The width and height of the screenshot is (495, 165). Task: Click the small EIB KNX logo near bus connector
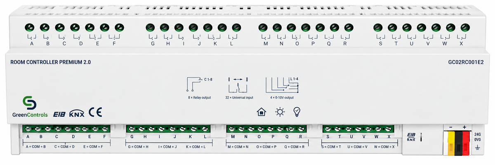(x=411, y=137)
